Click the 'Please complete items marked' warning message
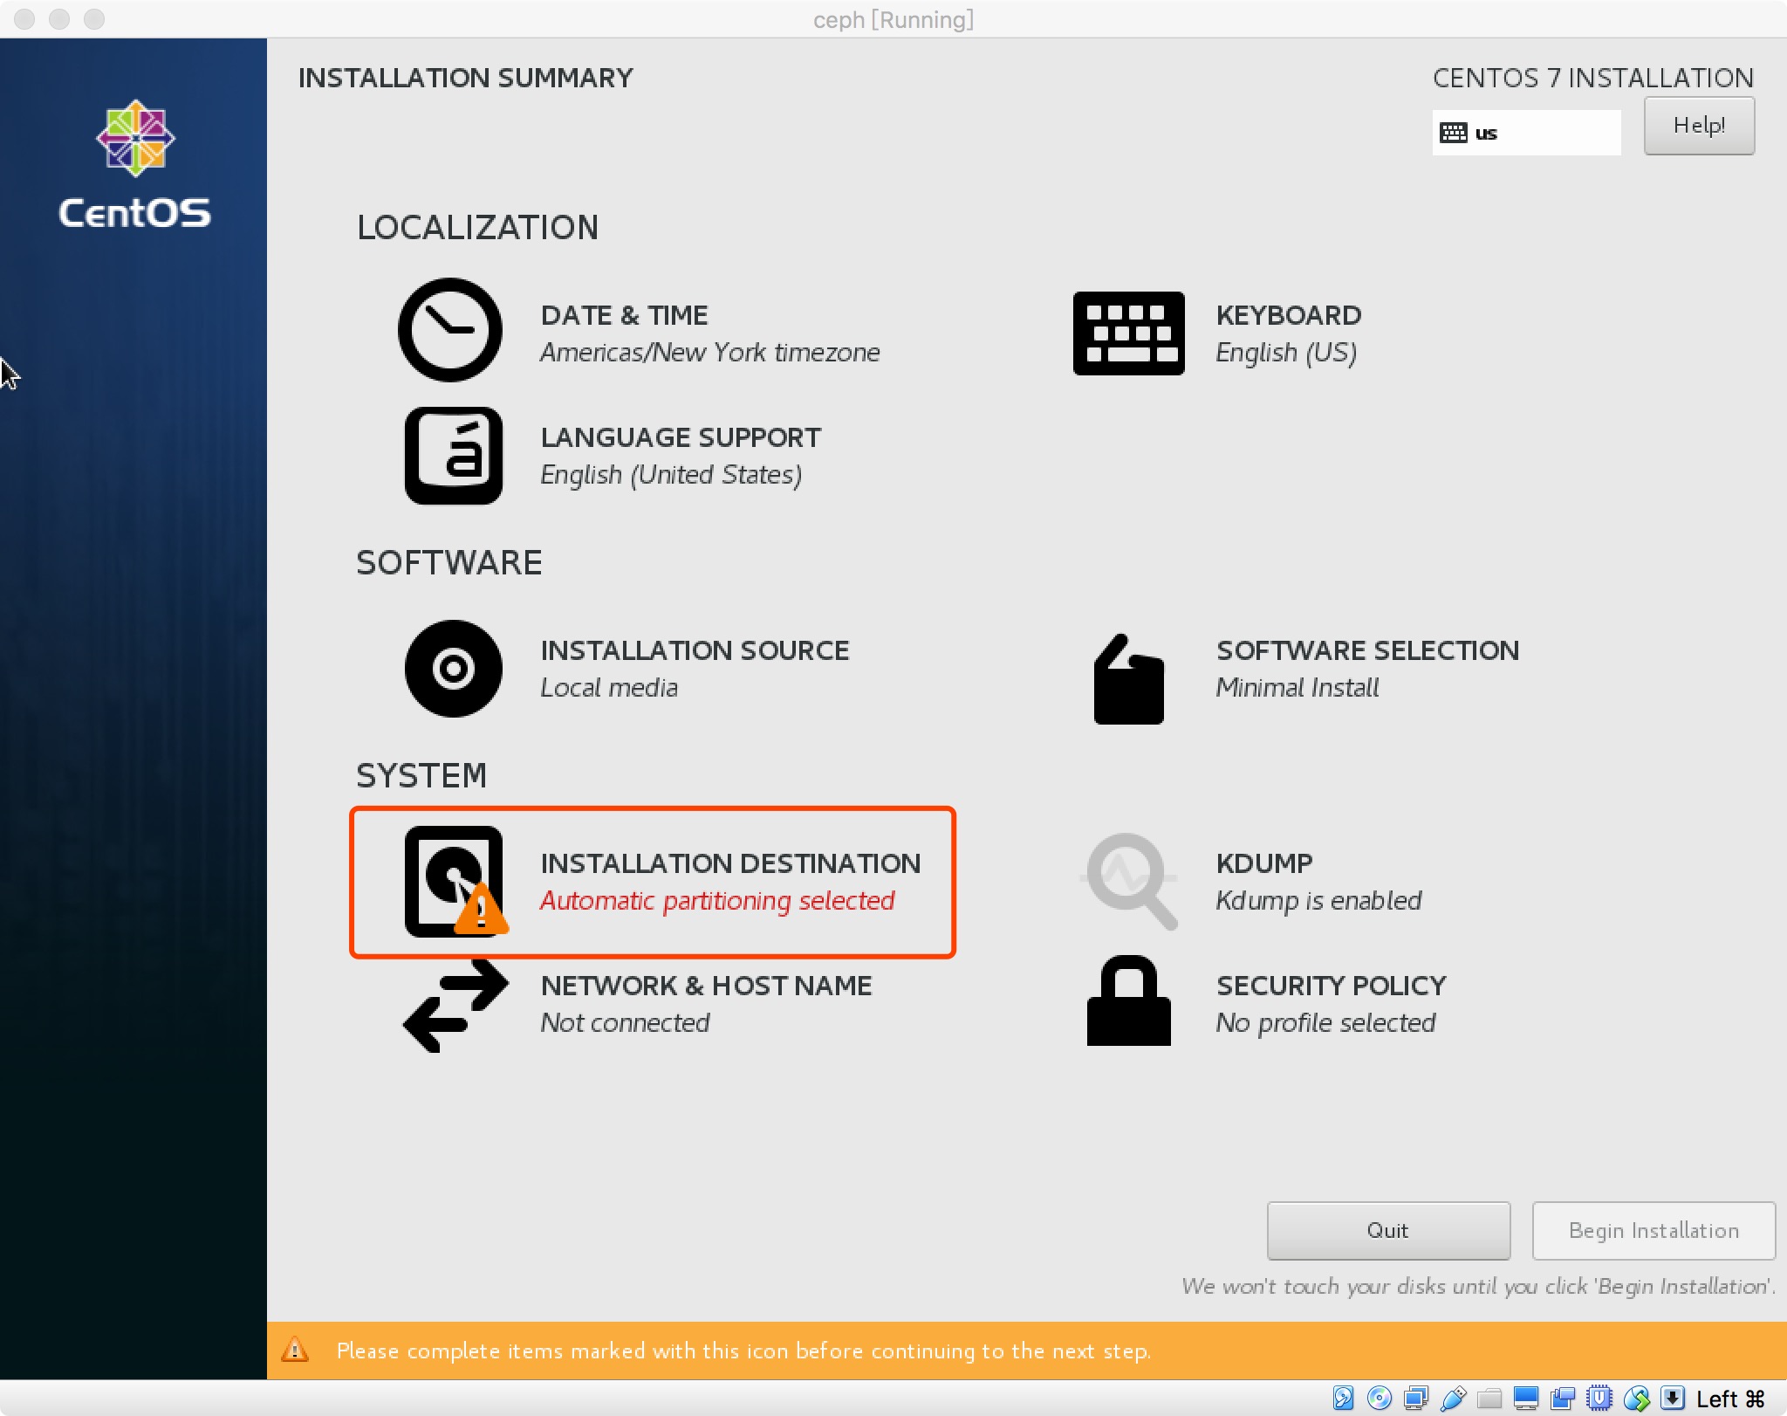 (743, 1351)
